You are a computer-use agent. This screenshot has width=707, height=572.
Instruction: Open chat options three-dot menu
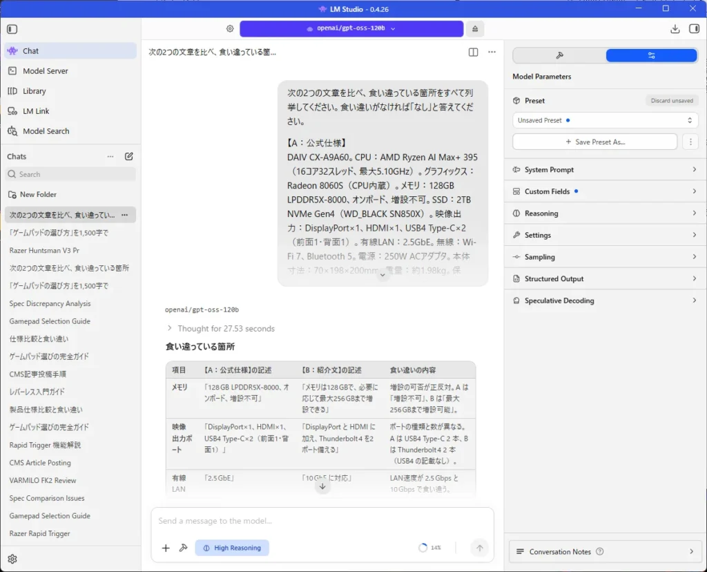tap(492, 52)
